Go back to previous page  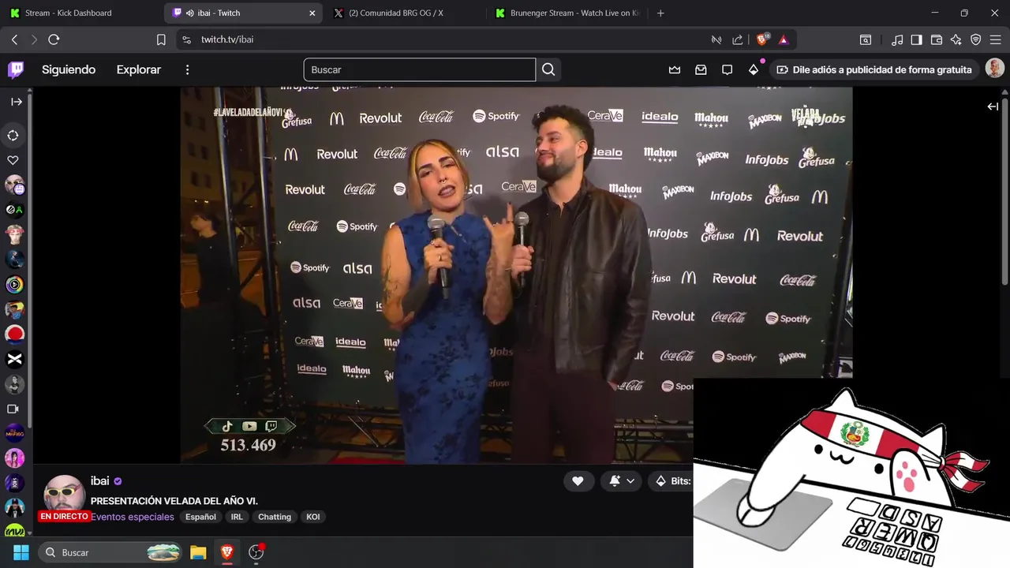click(x=14, y=39)
